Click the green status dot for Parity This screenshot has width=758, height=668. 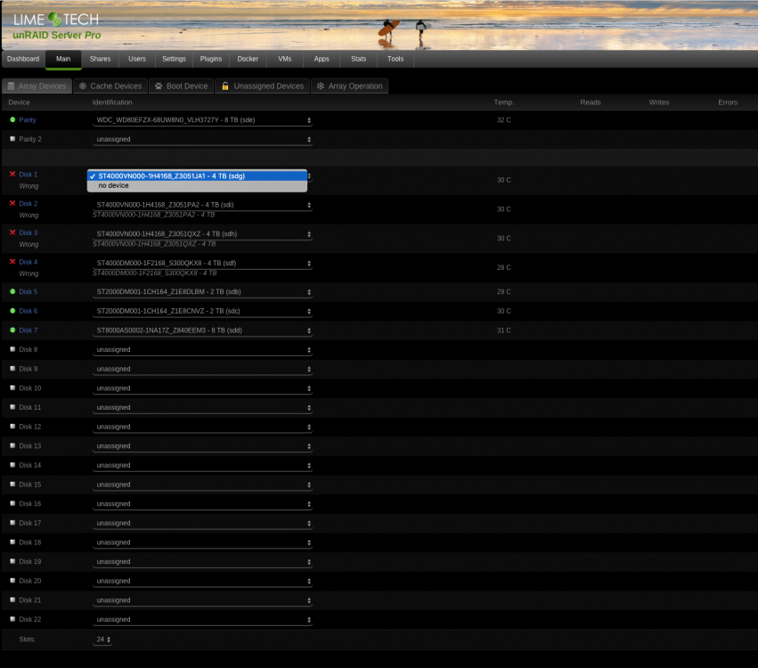click(12, 119)
